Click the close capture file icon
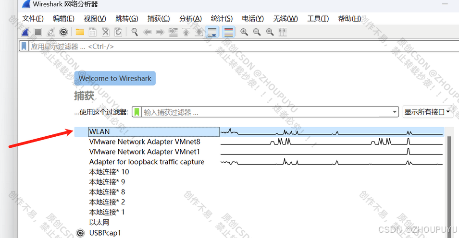459x238 pixels. 105,32
